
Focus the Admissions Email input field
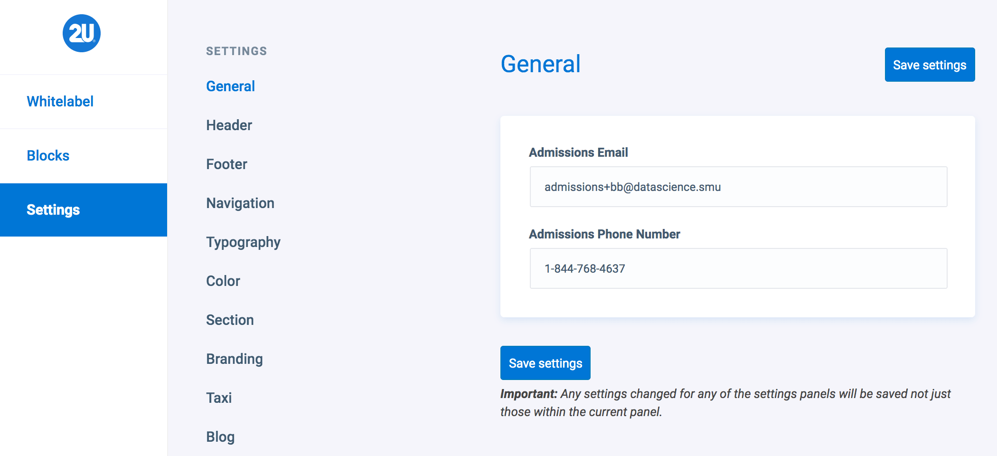click(738, 187)
